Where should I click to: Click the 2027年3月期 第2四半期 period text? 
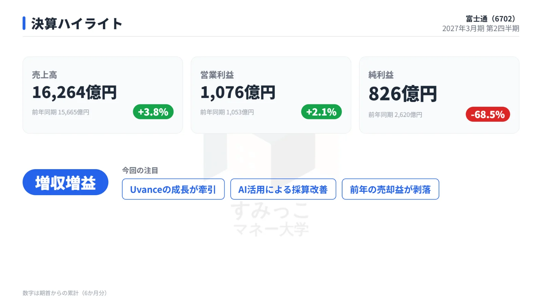[481, 28]
